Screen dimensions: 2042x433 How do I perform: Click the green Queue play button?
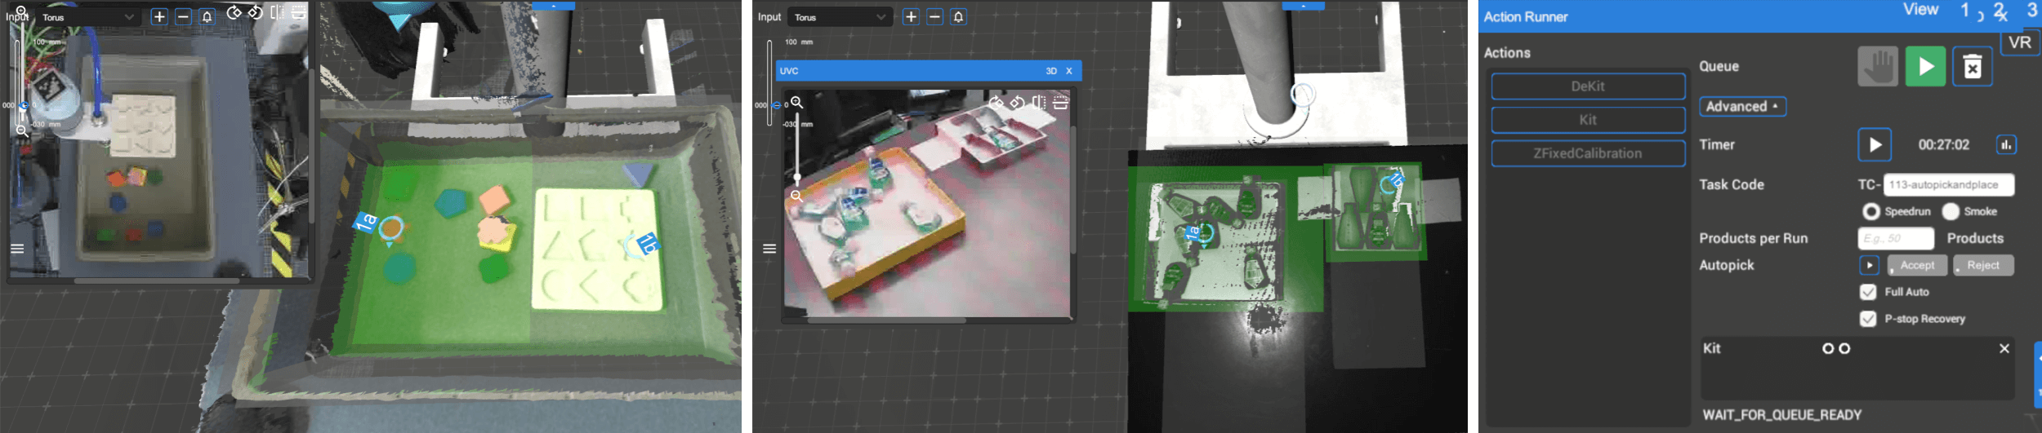1925,67
